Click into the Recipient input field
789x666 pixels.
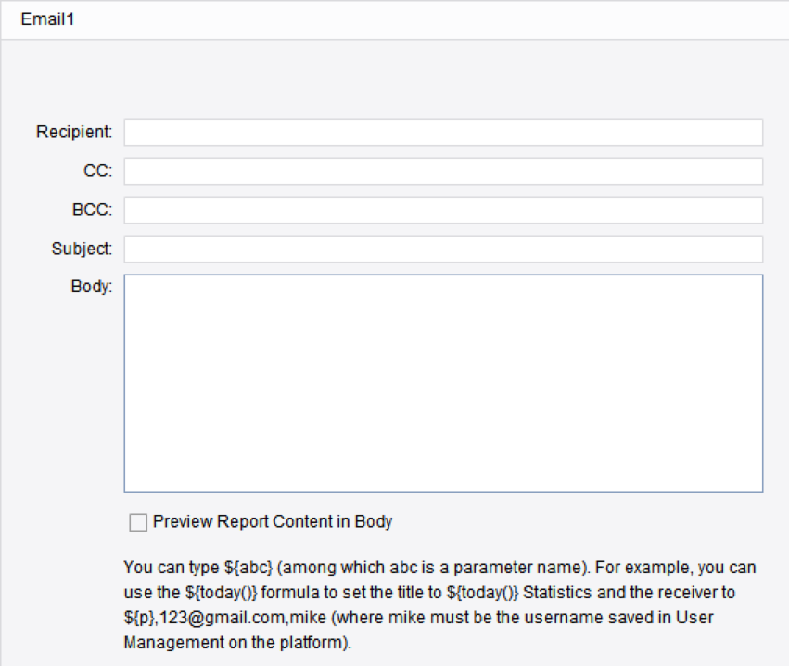(443, 132)
